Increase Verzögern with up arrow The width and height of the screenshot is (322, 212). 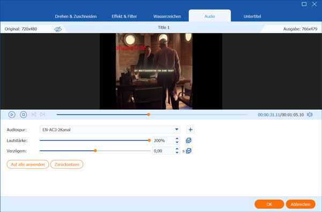(177, 149)
